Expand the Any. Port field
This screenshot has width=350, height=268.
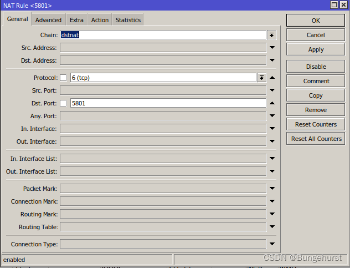coord(272,115)
